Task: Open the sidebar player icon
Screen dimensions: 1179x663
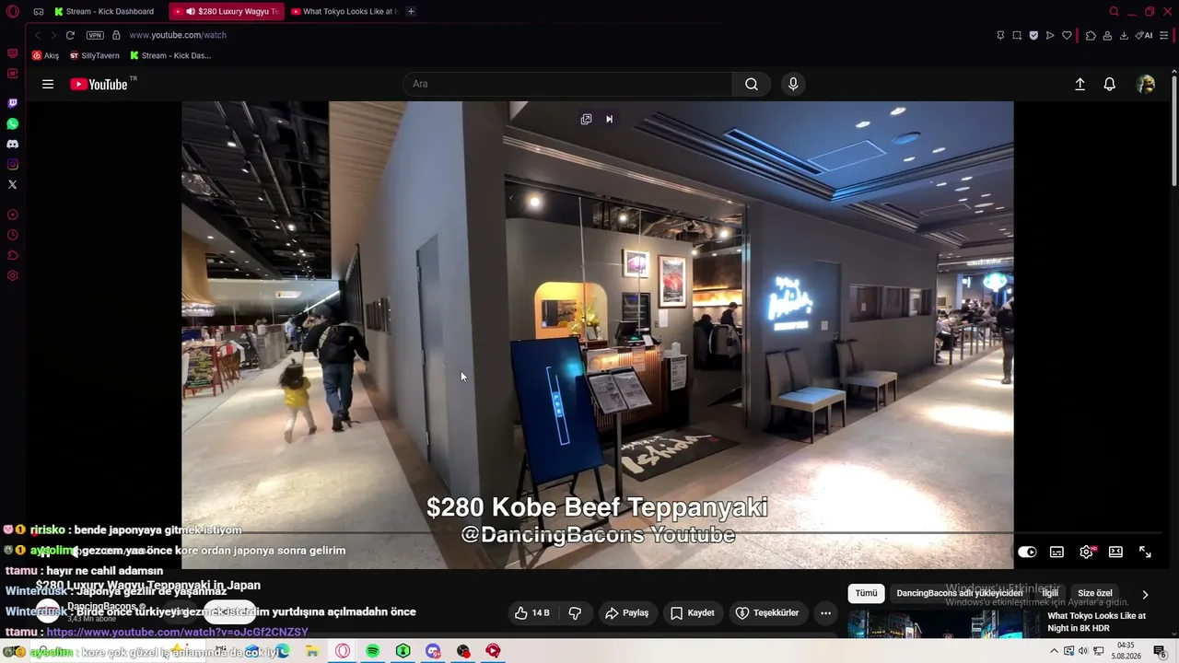Action: coord(13,215)
